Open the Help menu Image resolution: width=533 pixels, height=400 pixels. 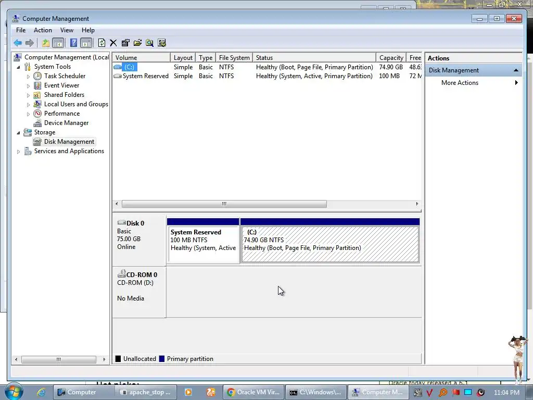point(88,30)
